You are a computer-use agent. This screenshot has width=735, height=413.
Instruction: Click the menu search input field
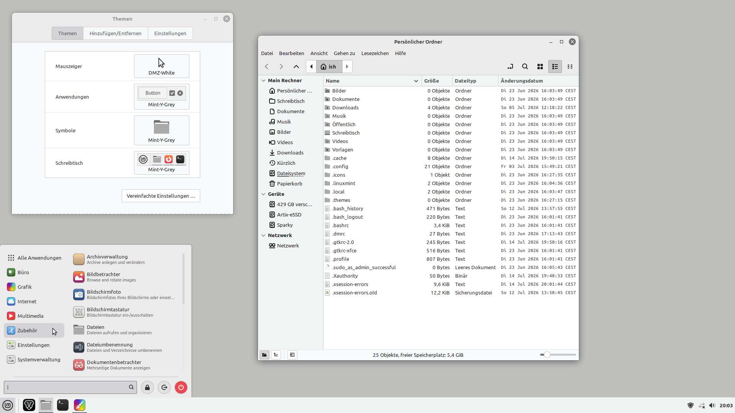point(70,387)
